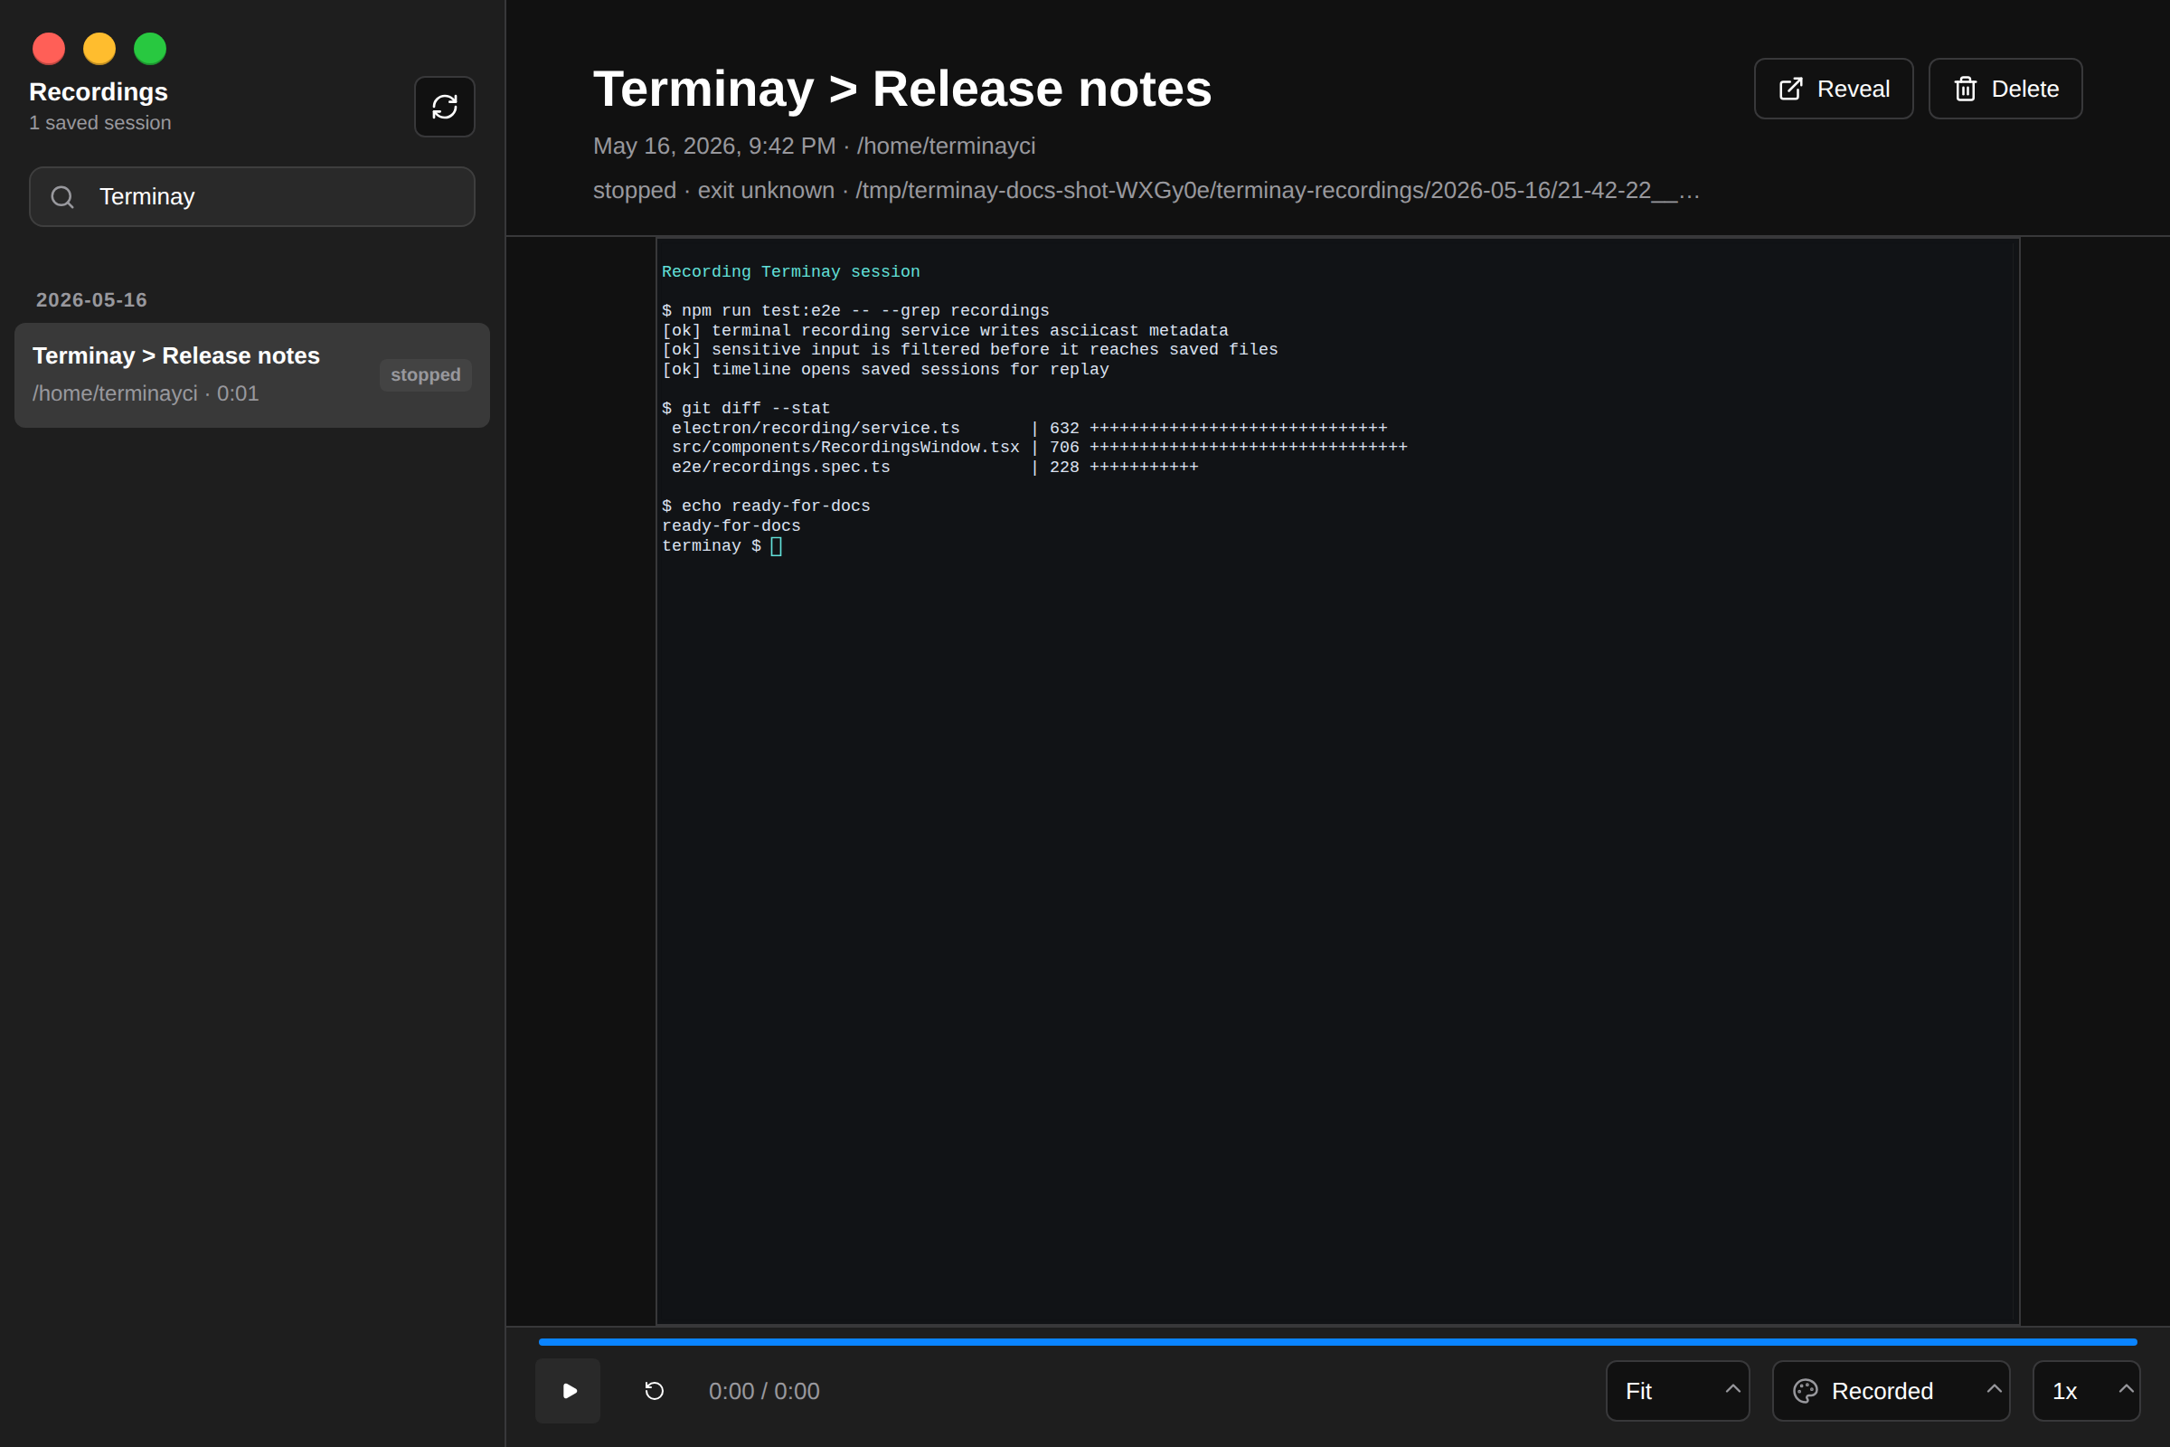This screenshot has height=1447, width=2170.
Task: Close the window with red button
Action: pos(49,49)
